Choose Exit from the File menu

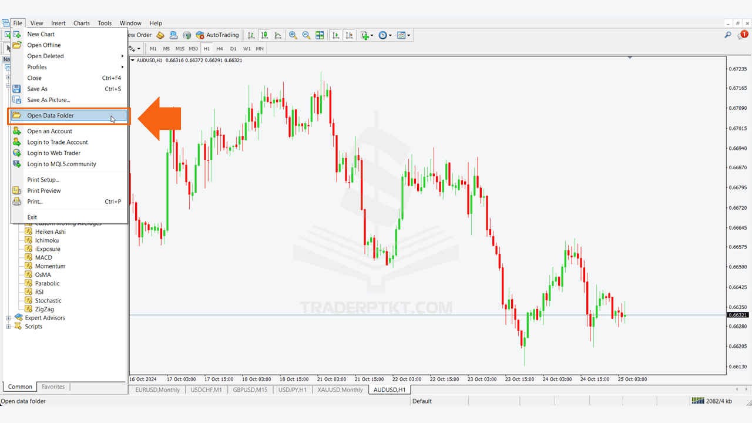(32, 217)
